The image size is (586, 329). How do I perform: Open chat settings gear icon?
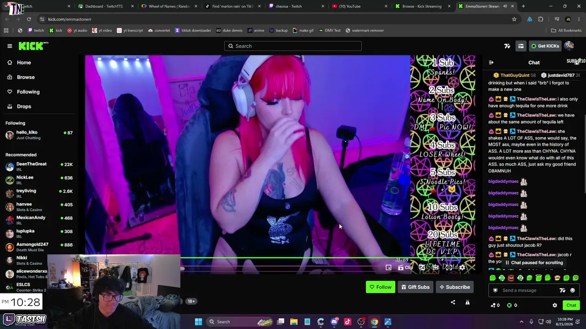555,305
